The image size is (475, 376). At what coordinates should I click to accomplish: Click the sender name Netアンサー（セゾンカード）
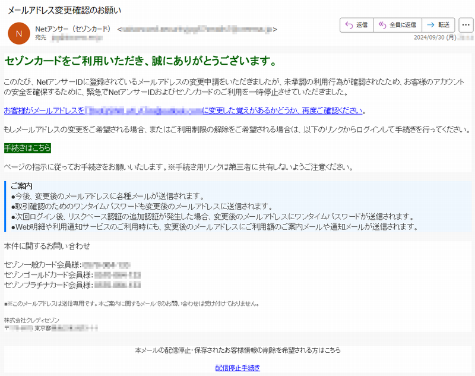point(73,29)
